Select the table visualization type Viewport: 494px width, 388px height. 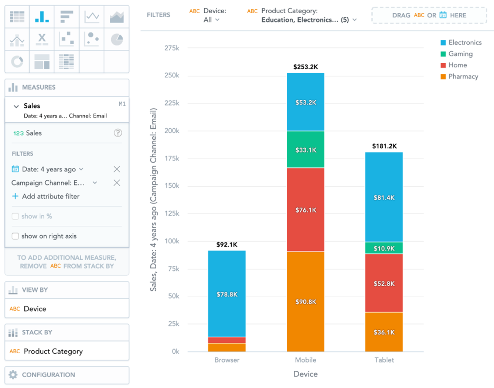coord(17,17)
